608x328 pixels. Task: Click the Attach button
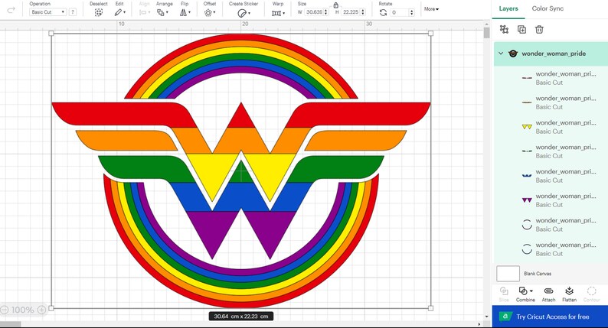point(548,294)
